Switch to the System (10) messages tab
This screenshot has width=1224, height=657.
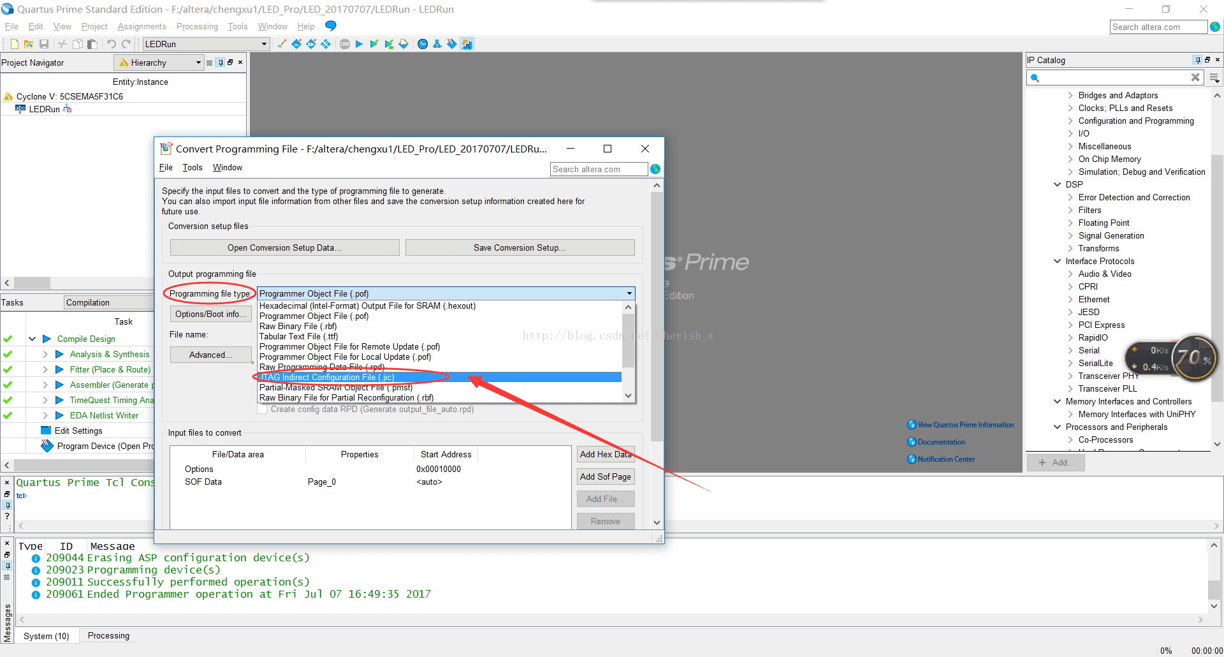pos(46,636)
